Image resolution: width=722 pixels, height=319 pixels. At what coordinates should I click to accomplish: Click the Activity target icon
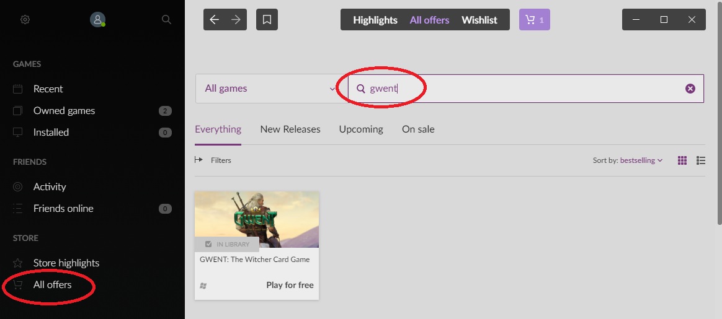point(17,186)
